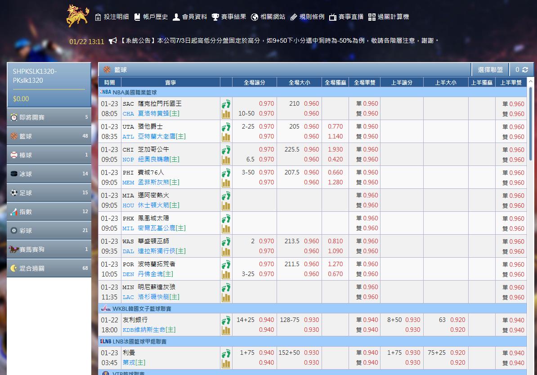
Task: Click 0.670 moneyline odds for DEN
Action: pos(335,274)
